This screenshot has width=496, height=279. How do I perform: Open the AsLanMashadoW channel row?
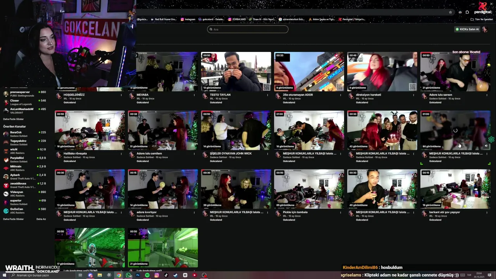(x=24, y=111)
